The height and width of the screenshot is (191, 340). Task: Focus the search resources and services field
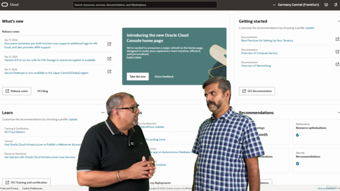click(145, 5)
